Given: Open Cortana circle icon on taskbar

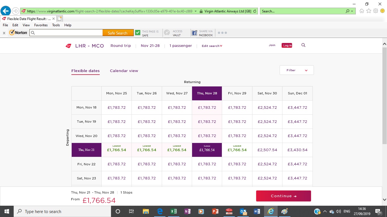Looking at the screenshot, I should (118, 211).
